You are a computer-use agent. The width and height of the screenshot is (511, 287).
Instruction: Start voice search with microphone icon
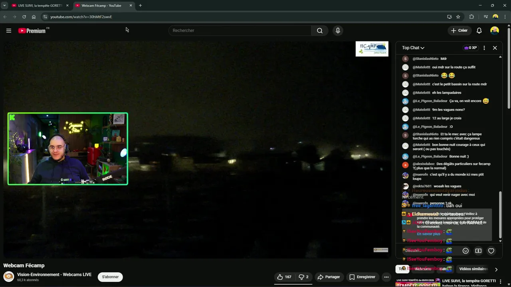click(x=338, y=31)
